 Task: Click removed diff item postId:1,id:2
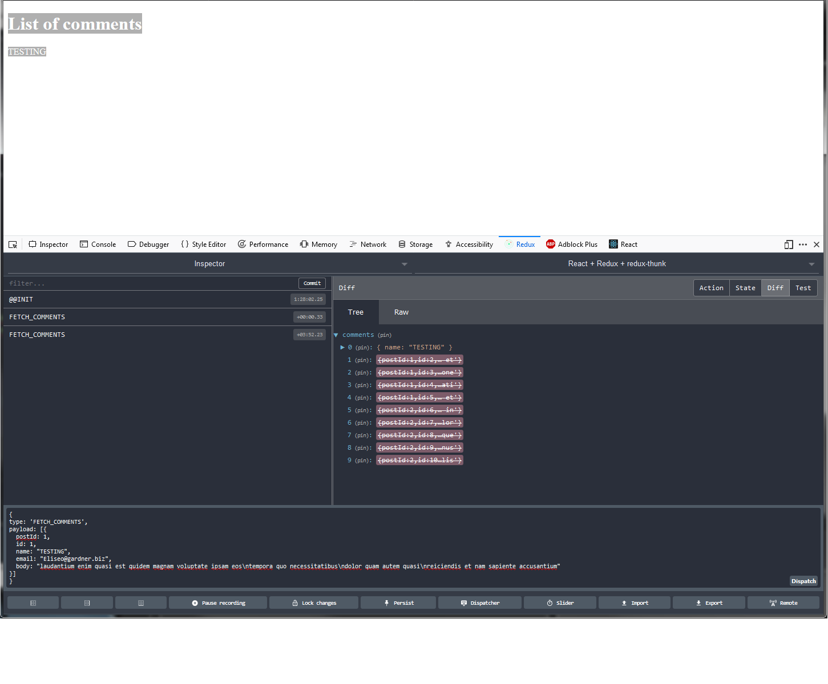pyautogui.click(x=419, y=360)
